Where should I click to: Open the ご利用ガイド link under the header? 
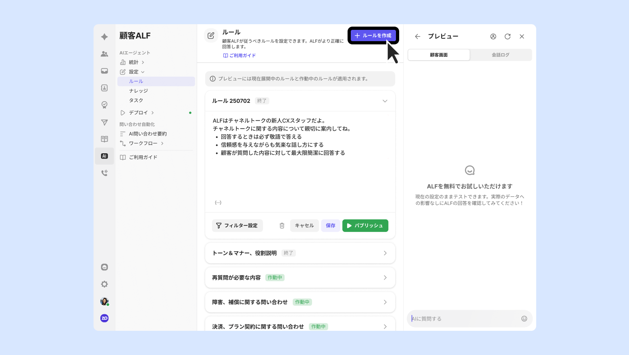click(240, 56)
